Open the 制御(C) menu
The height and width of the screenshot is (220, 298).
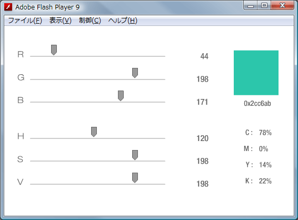tap(90, 21)
